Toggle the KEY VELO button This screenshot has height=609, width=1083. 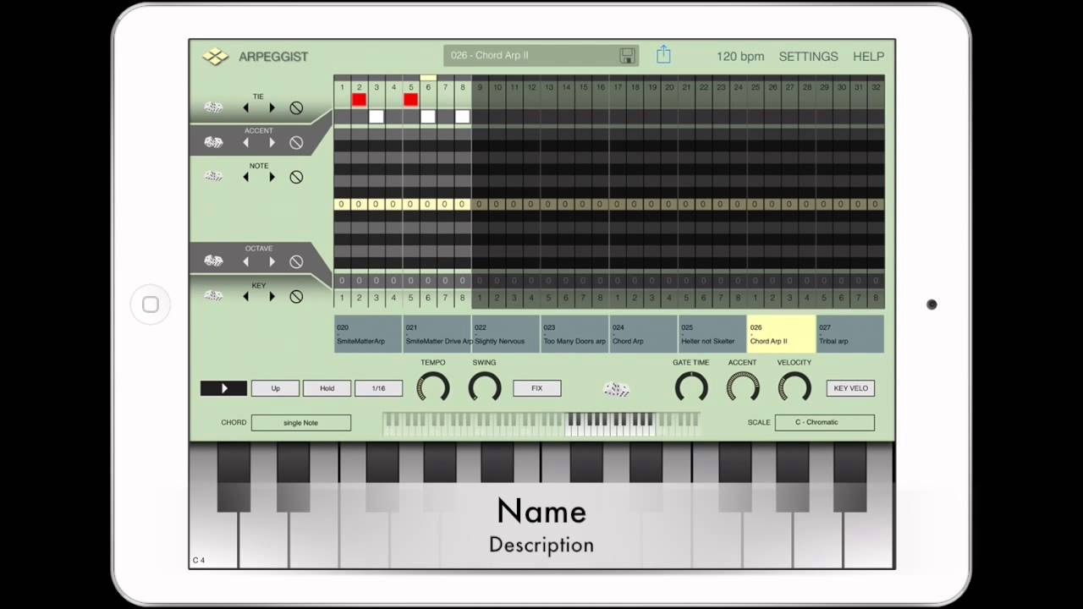click(850, 388)
